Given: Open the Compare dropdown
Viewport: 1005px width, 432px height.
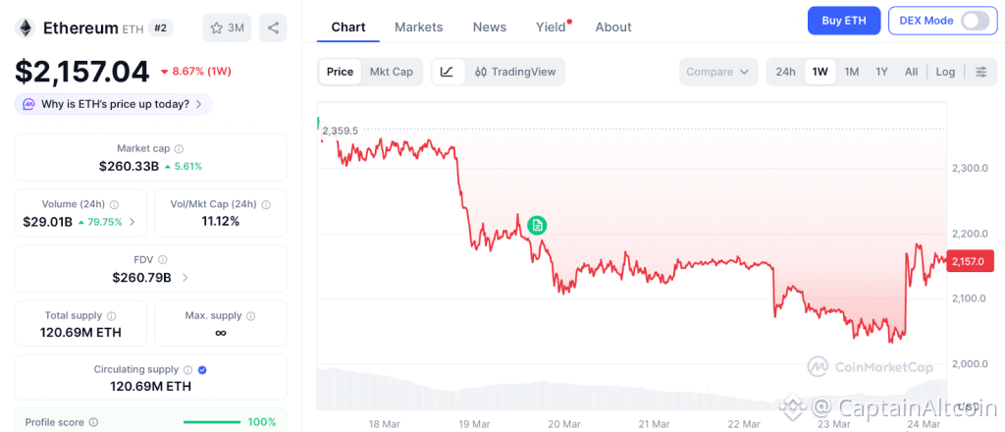Looking at the screenshot, I should (718, 72).
